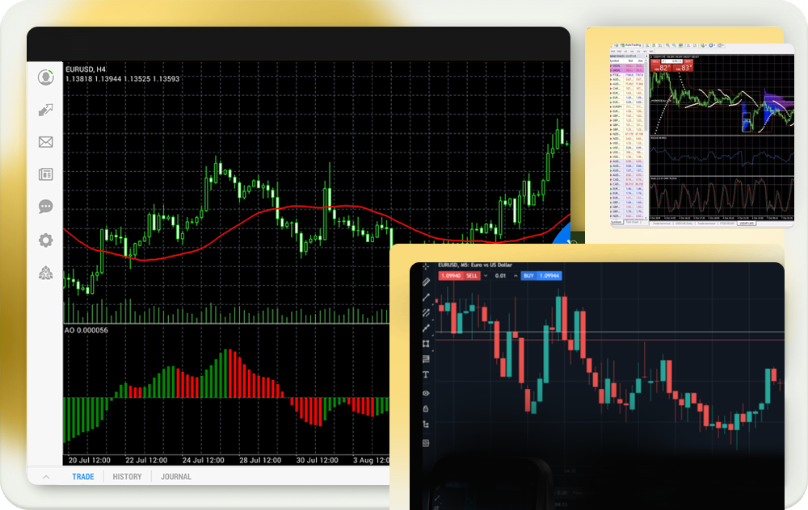808x510 pixels.
Task: Select the Text tool in drawing toolbar
Action: pos(426,375)
